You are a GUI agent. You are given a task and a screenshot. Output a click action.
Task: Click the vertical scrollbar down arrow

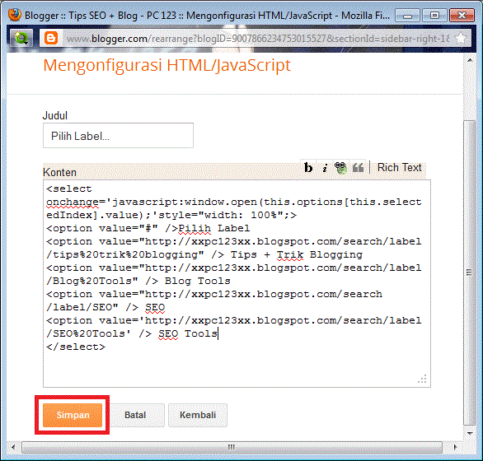[x=470, y=433]
